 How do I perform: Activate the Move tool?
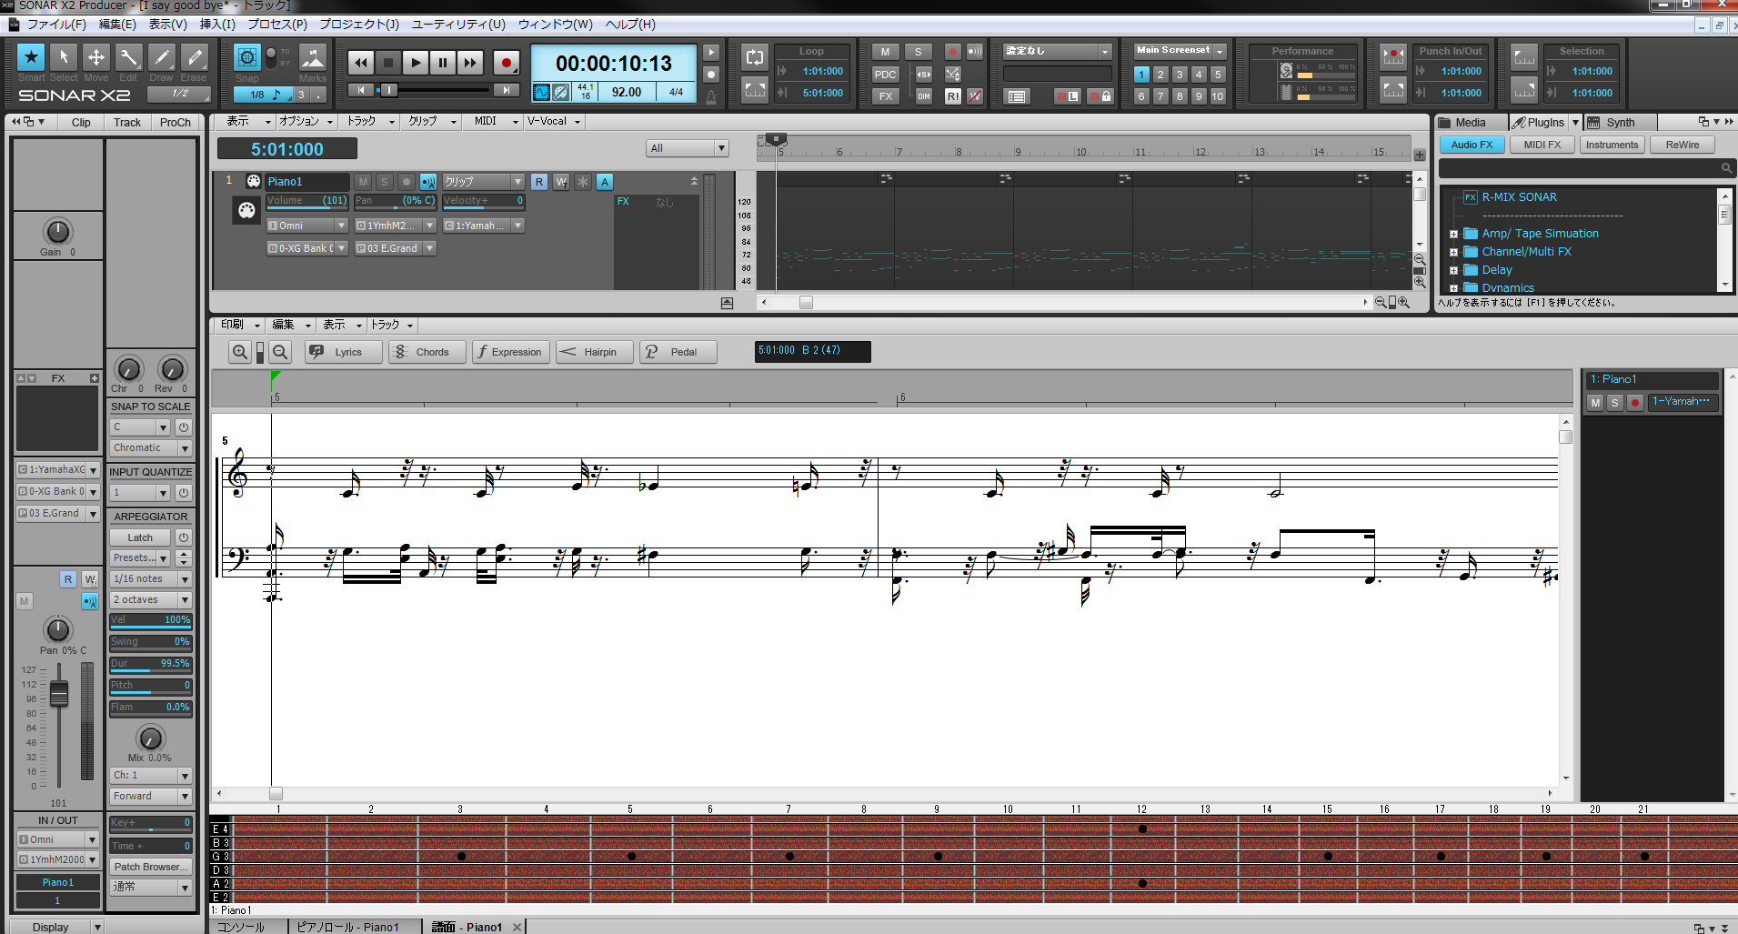(x=95, y=57)
